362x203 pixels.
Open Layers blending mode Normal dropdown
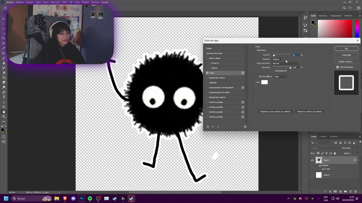[326, 148]
